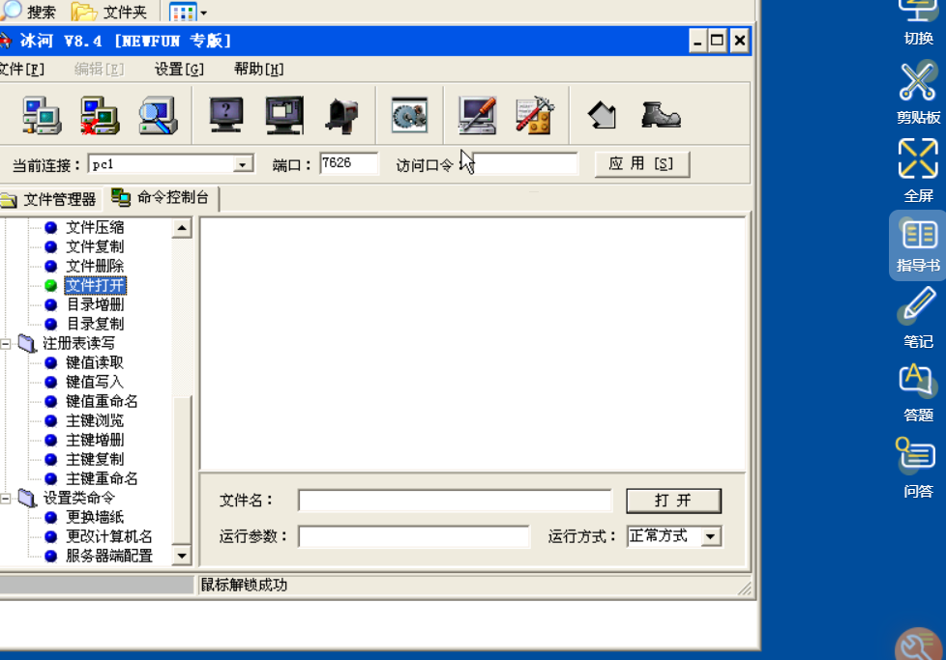Open the 编辑[E] menu
This screenshot has height=660, width=946.
tap(99, 70)
